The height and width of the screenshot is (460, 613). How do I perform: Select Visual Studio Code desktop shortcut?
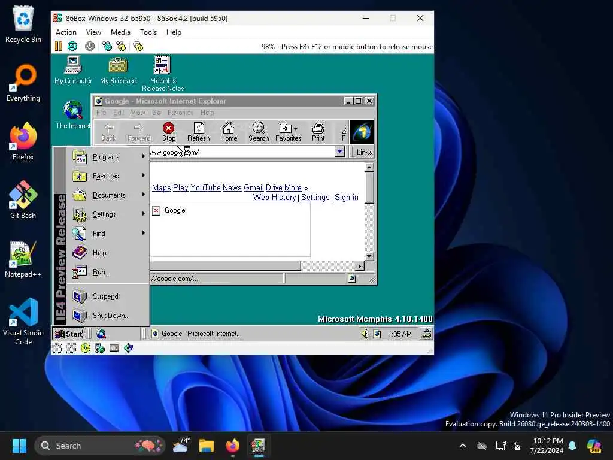click(x=23, y=322)
